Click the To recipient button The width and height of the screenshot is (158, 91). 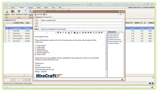(37, 20)
